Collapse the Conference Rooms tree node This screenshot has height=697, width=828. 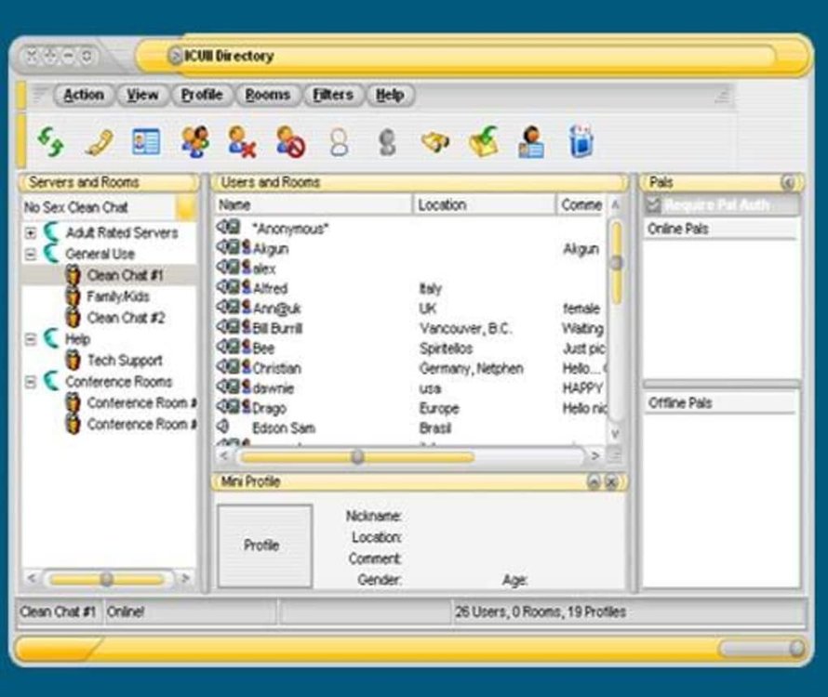tap(31, 382)
